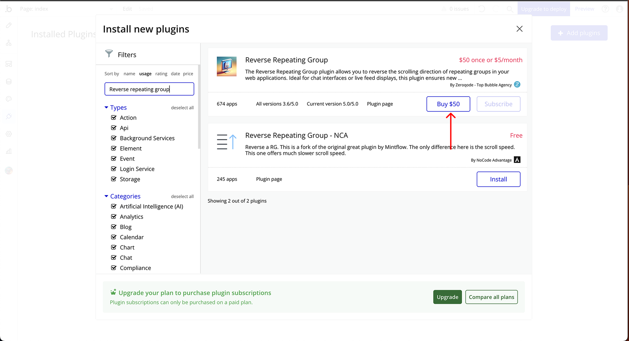Click Upgrade to deploy button in header
Viewport: 629px width, 341px height.
(544, 8)
